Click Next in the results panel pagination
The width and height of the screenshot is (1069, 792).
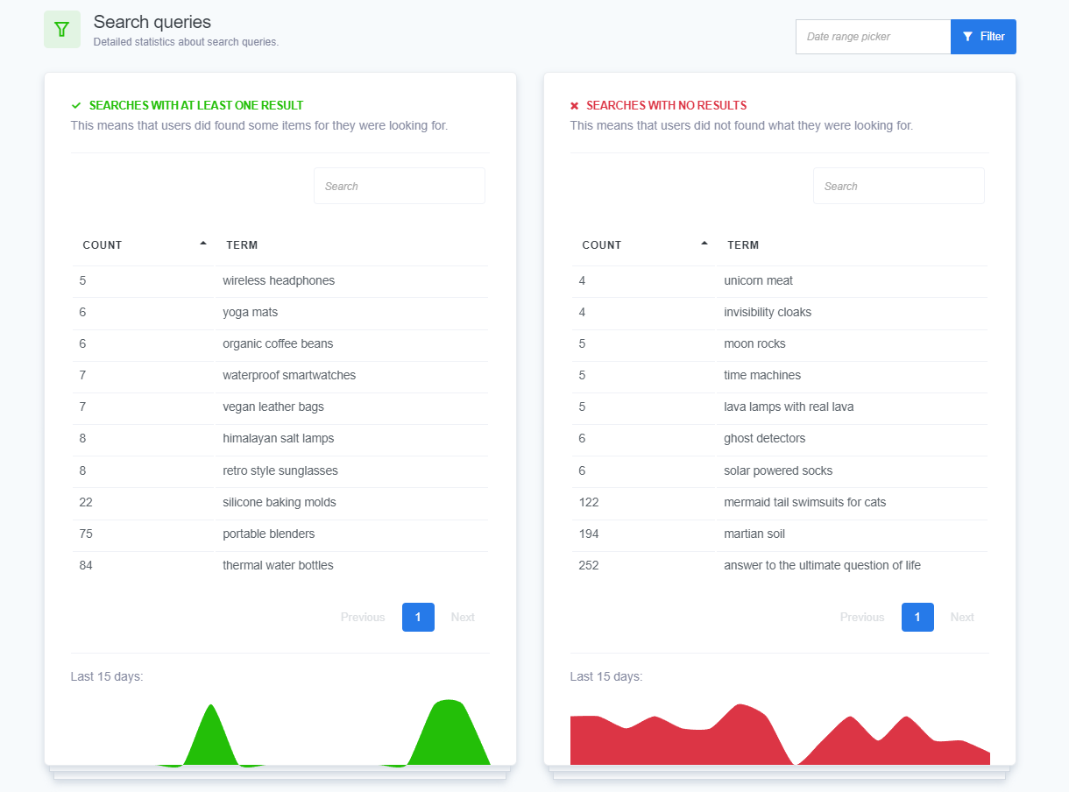click(x=463, y=618)
